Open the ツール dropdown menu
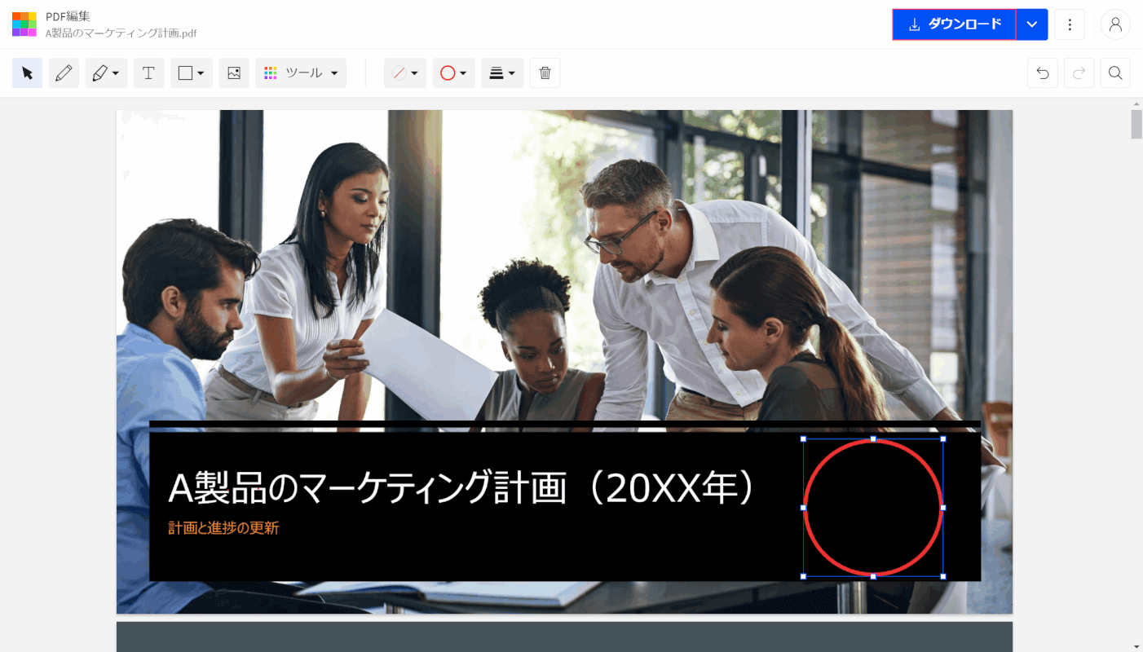Viewport: 1143px width, 652px height. (x=301, y=73)
